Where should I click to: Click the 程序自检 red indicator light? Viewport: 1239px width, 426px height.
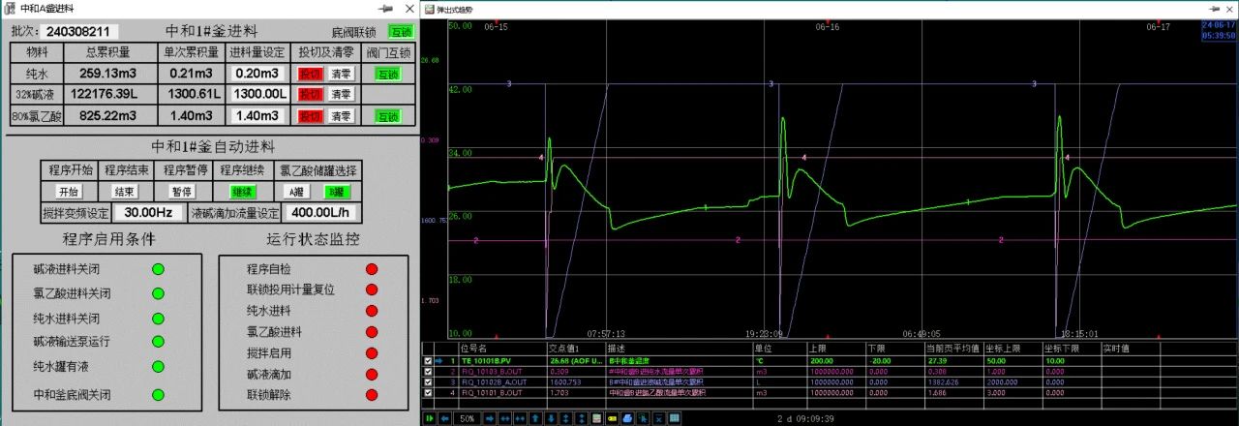point(372,268)
